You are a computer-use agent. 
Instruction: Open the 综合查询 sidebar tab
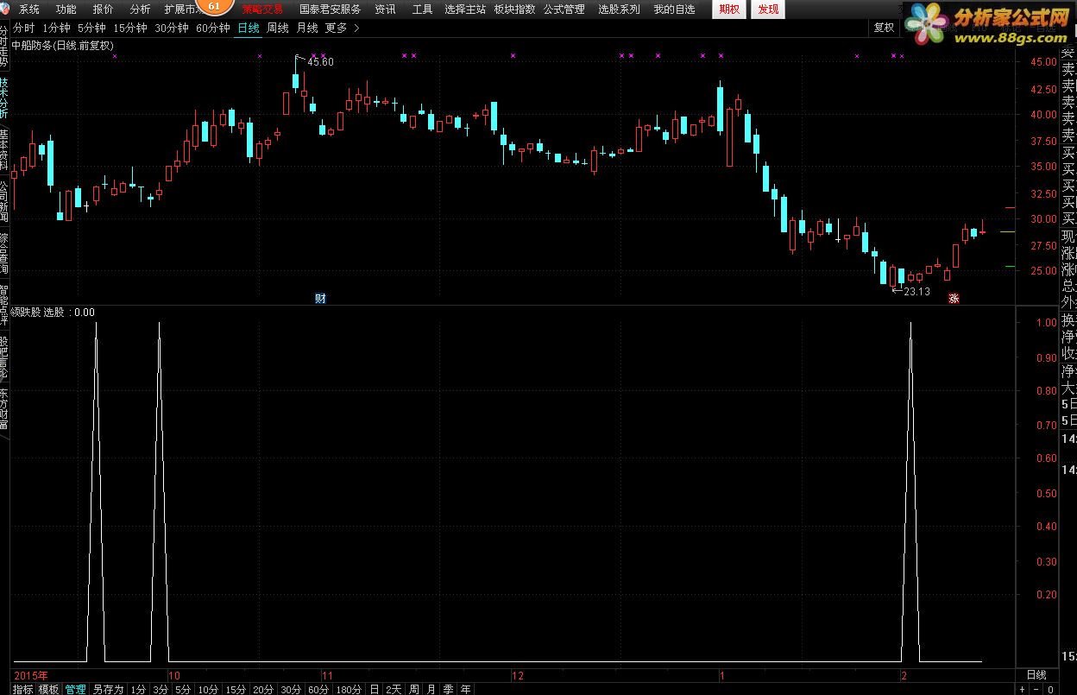(4, 254)
